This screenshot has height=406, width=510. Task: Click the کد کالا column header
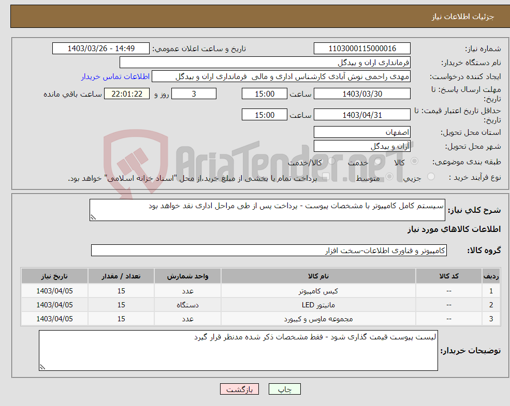pyautogui.click(x=449, y=276)
